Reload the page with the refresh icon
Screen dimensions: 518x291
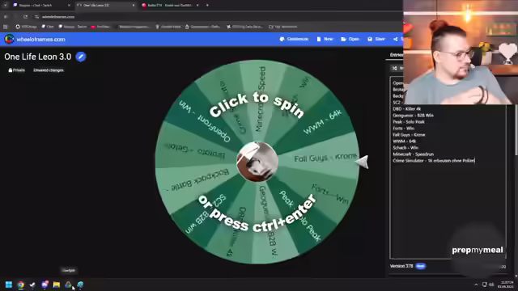tap(25, 16)
